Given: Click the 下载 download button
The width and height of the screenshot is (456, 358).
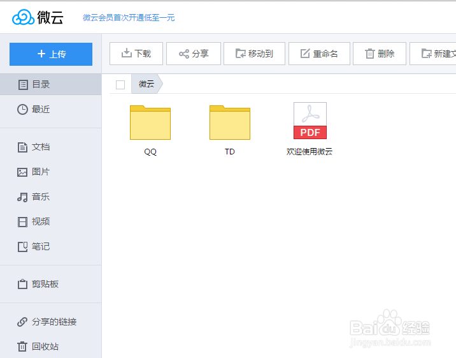Looking at the screenshot, I should pyautogui.click(x=136, y=54).
